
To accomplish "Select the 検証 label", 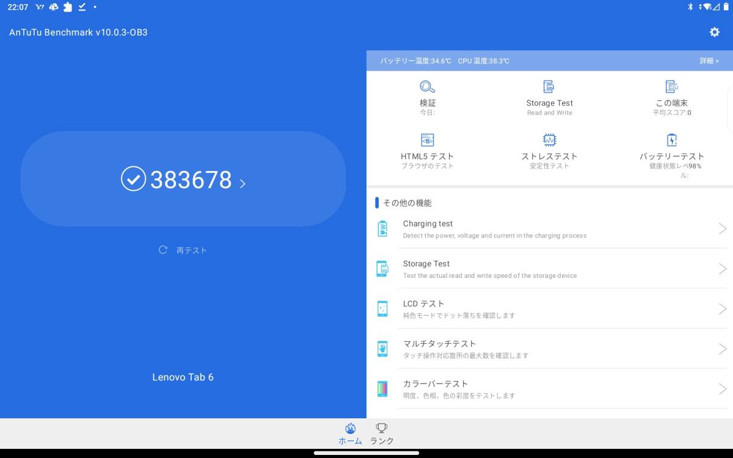I will [428, 103].
